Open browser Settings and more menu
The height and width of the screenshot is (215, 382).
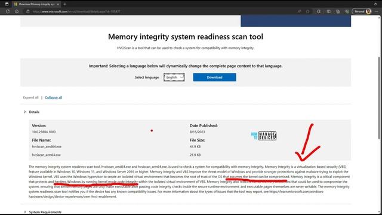coord(377,11)
